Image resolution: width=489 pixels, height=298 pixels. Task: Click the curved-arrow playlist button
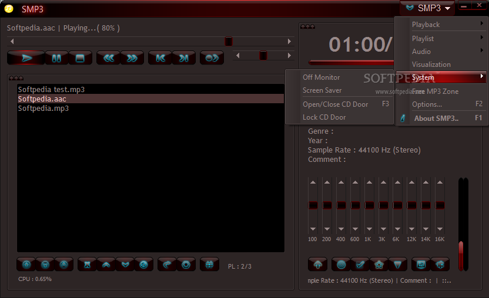point(167,265)
